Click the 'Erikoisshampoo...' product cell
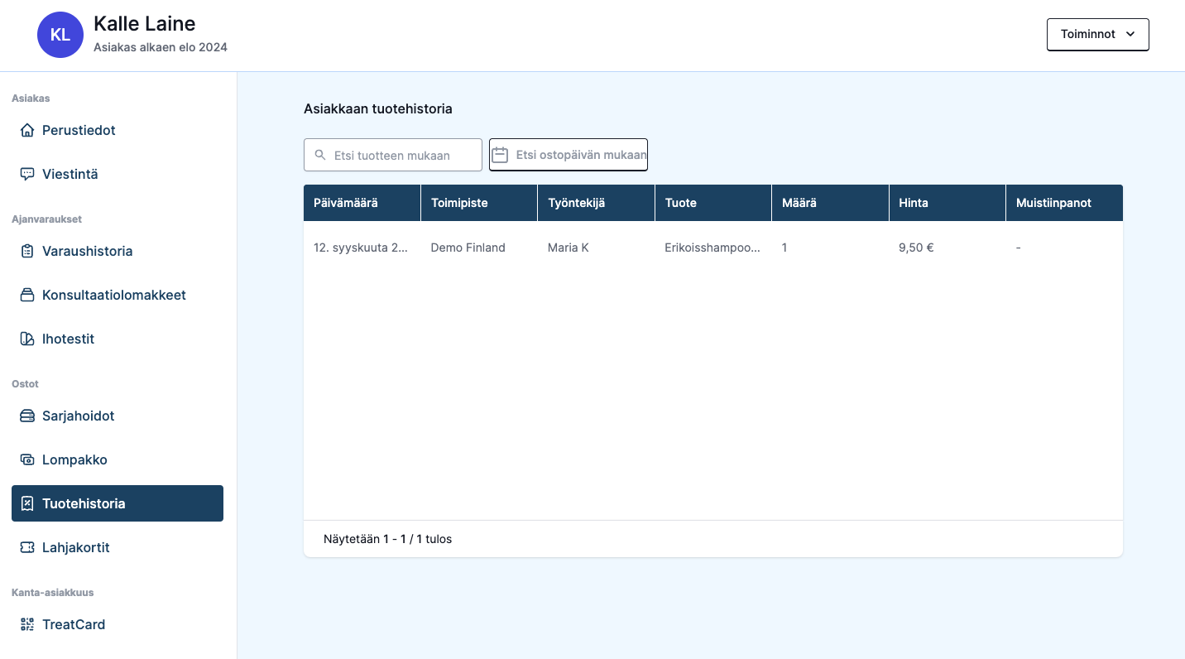Screen dimensions: 1185x659 point(712,248)
